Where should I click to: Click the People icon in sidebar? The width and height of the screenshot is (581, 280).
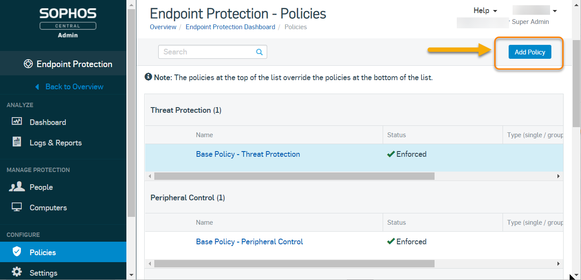coord(17,187)
